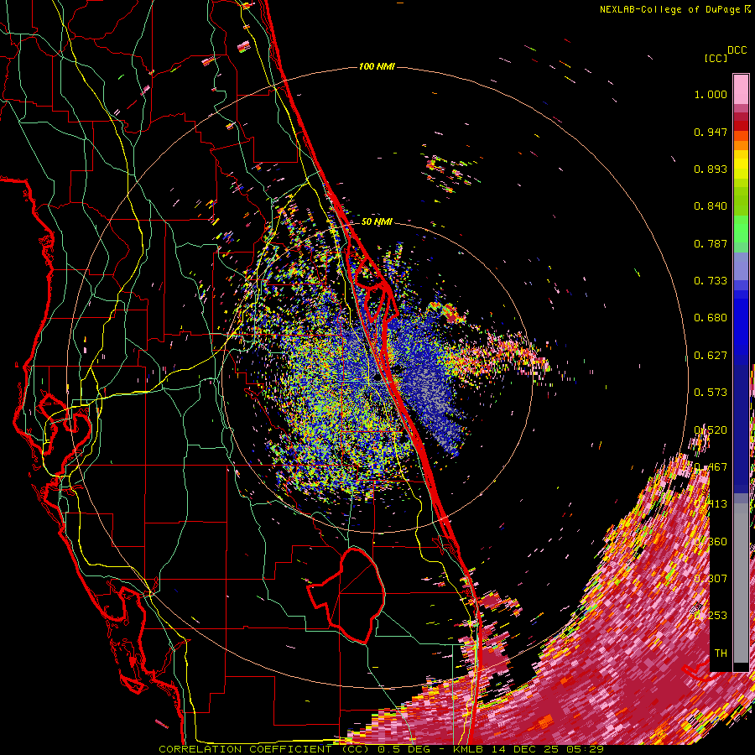This screenshot has width=755, height=755.
Task: Pick the light pink segment of the color bar
Action: [x=741, y=89]
